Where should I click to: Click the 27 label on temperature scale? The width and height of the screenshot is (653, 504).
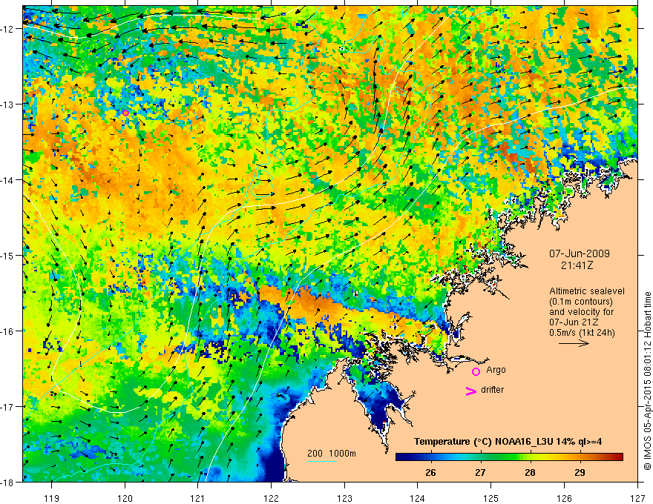click(x=480, y=472)
